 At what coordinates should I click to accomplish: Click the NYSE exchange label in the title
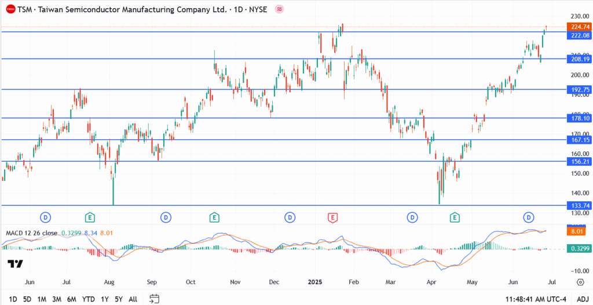(x=258, y=9)
